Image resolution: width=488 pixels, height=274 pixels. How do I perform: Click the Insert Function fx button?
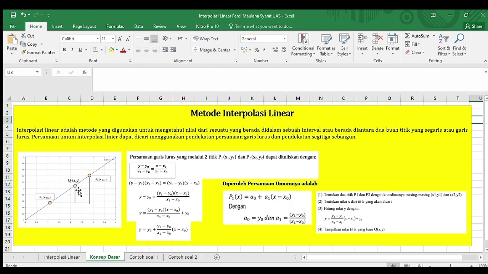84,72
